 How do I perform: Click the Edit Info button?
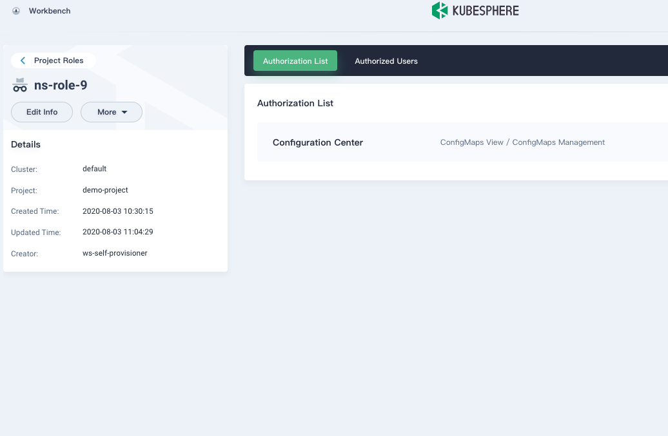coord(42,112)
